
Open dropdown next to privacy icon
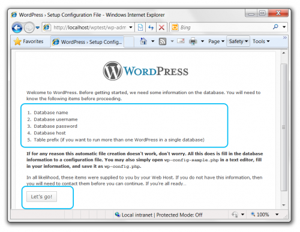pyautogui.click(x=242, y=215)
